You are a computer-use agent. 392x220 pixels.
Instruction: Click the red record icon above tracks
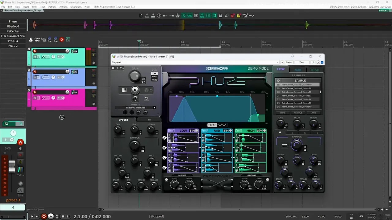tap(62, 40)
